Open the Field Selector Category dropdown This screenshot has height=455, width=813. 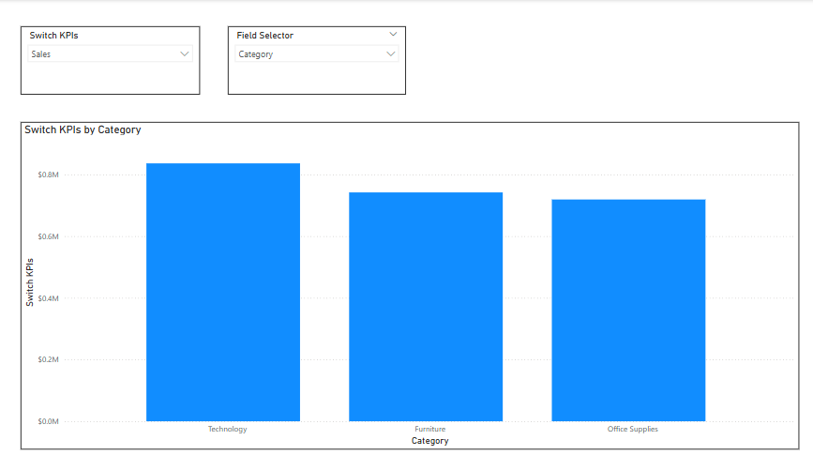(317, 54)
